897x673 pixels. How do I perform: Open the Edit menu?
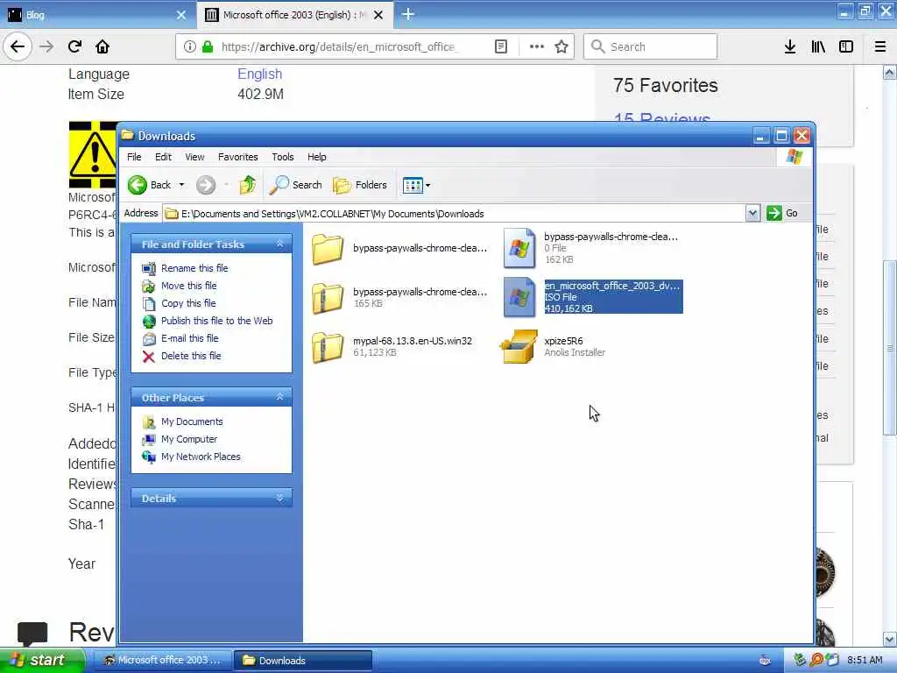point(163,157)
